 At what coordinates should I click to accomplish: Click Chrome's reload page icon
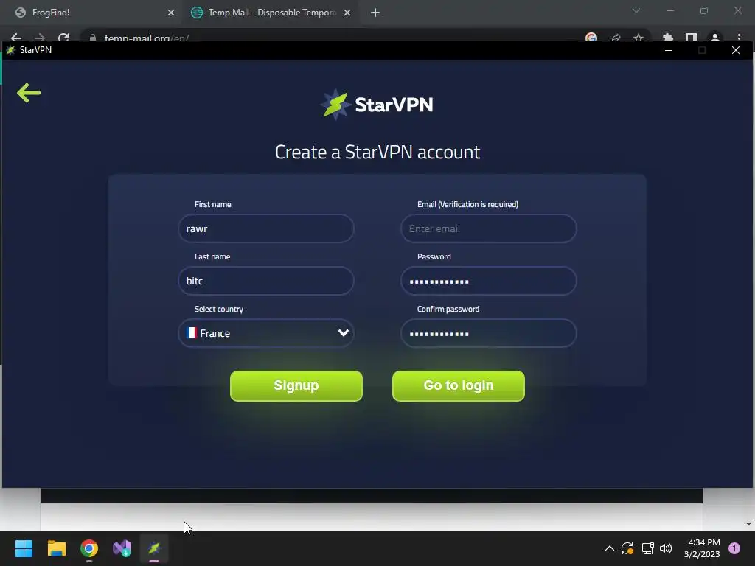click(63, 37)
